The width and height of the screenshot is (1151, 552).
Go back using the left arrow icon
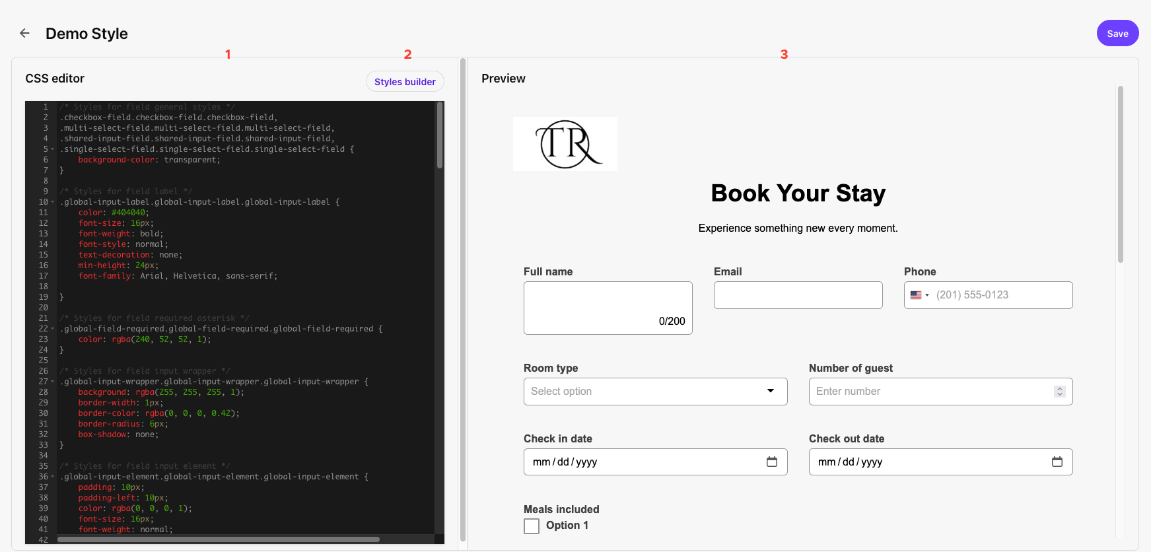[x=24, y=33]
